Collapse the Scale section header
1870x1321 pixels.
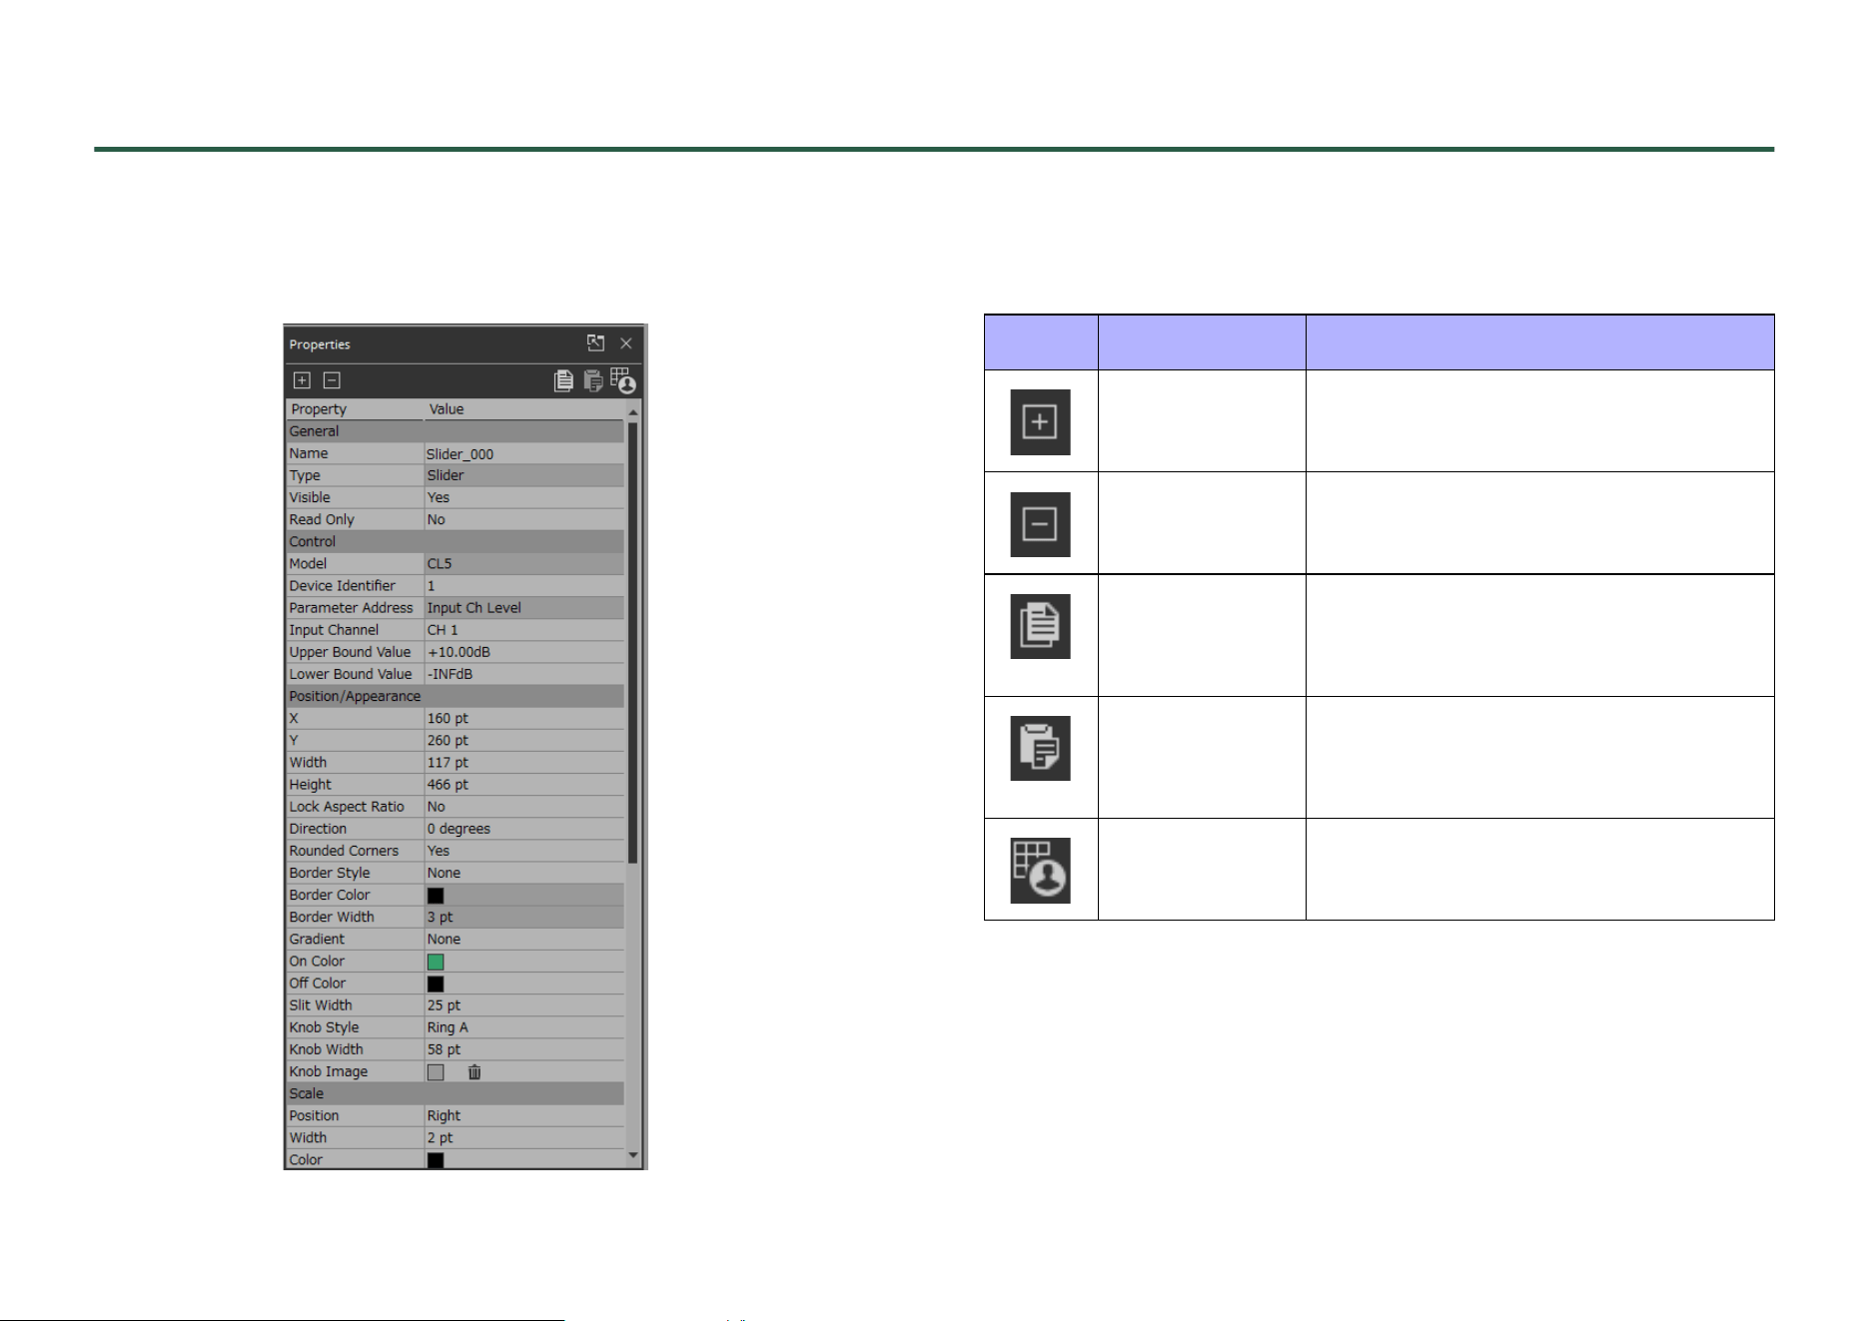point(455,1093)
